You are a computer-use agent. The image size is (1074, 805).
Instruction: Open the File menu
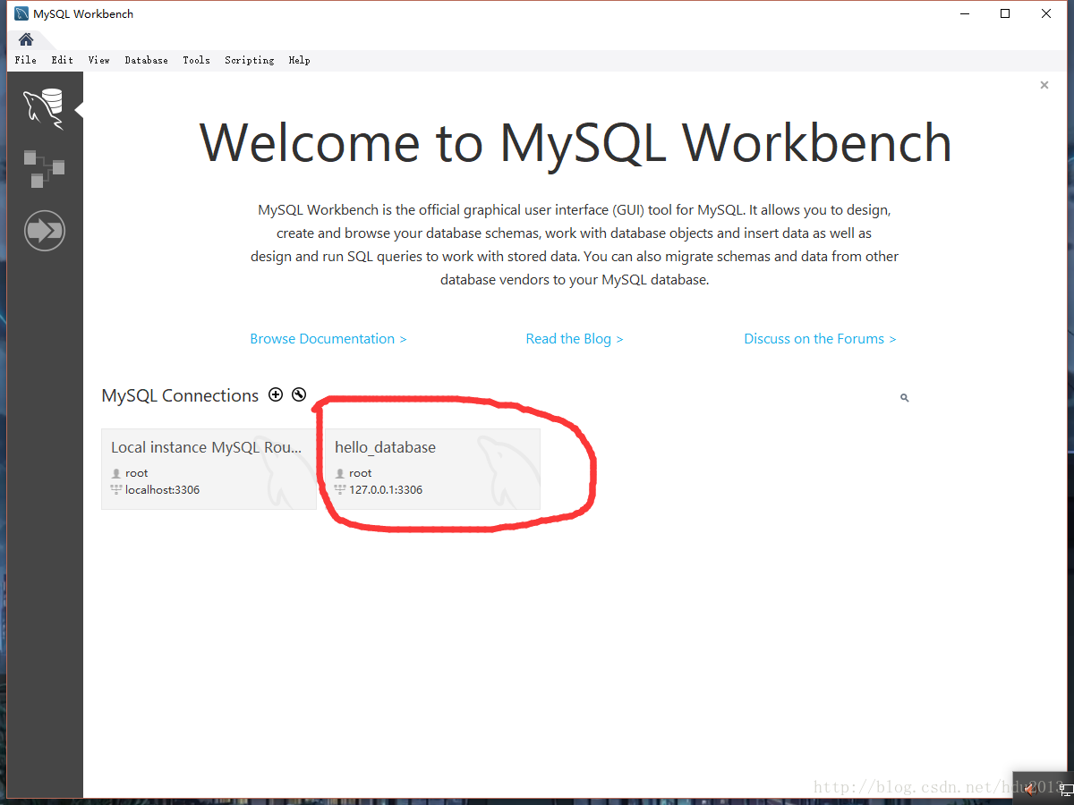[26, 60]
